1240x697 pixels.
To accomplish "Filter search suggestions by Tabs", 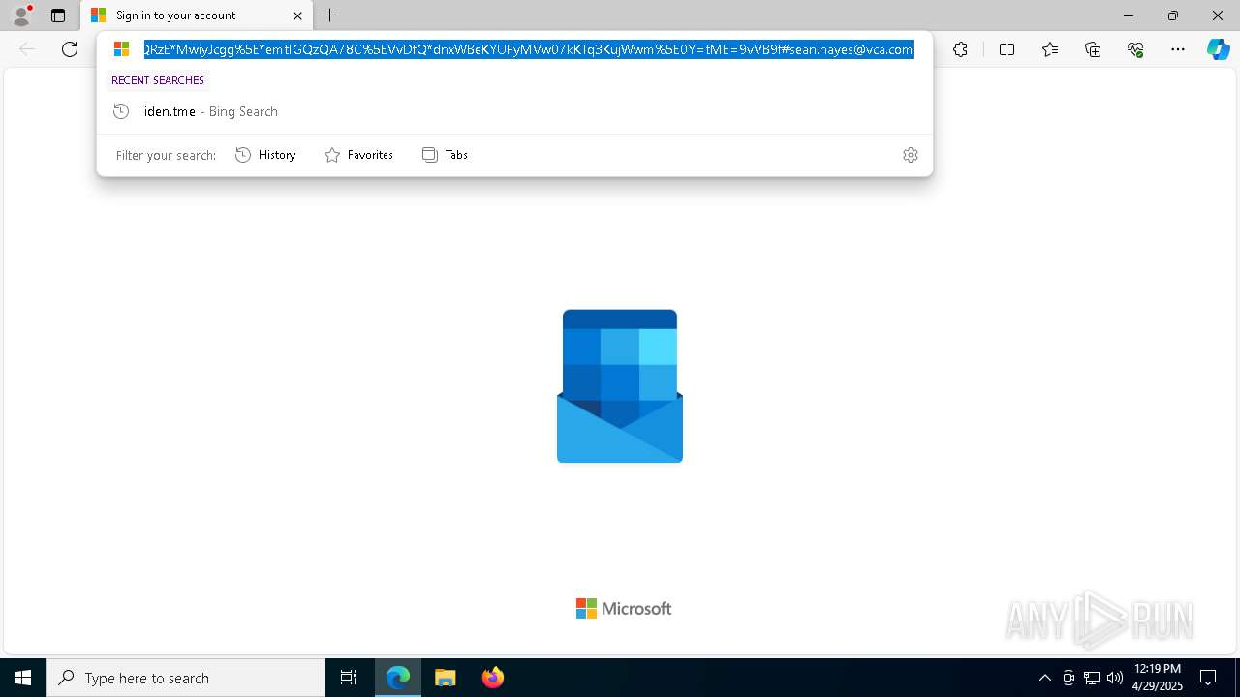I will click(x=446, y=155).
